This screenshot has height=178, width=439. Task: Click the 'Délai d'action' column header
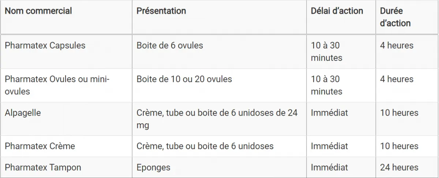coord(337,11)
